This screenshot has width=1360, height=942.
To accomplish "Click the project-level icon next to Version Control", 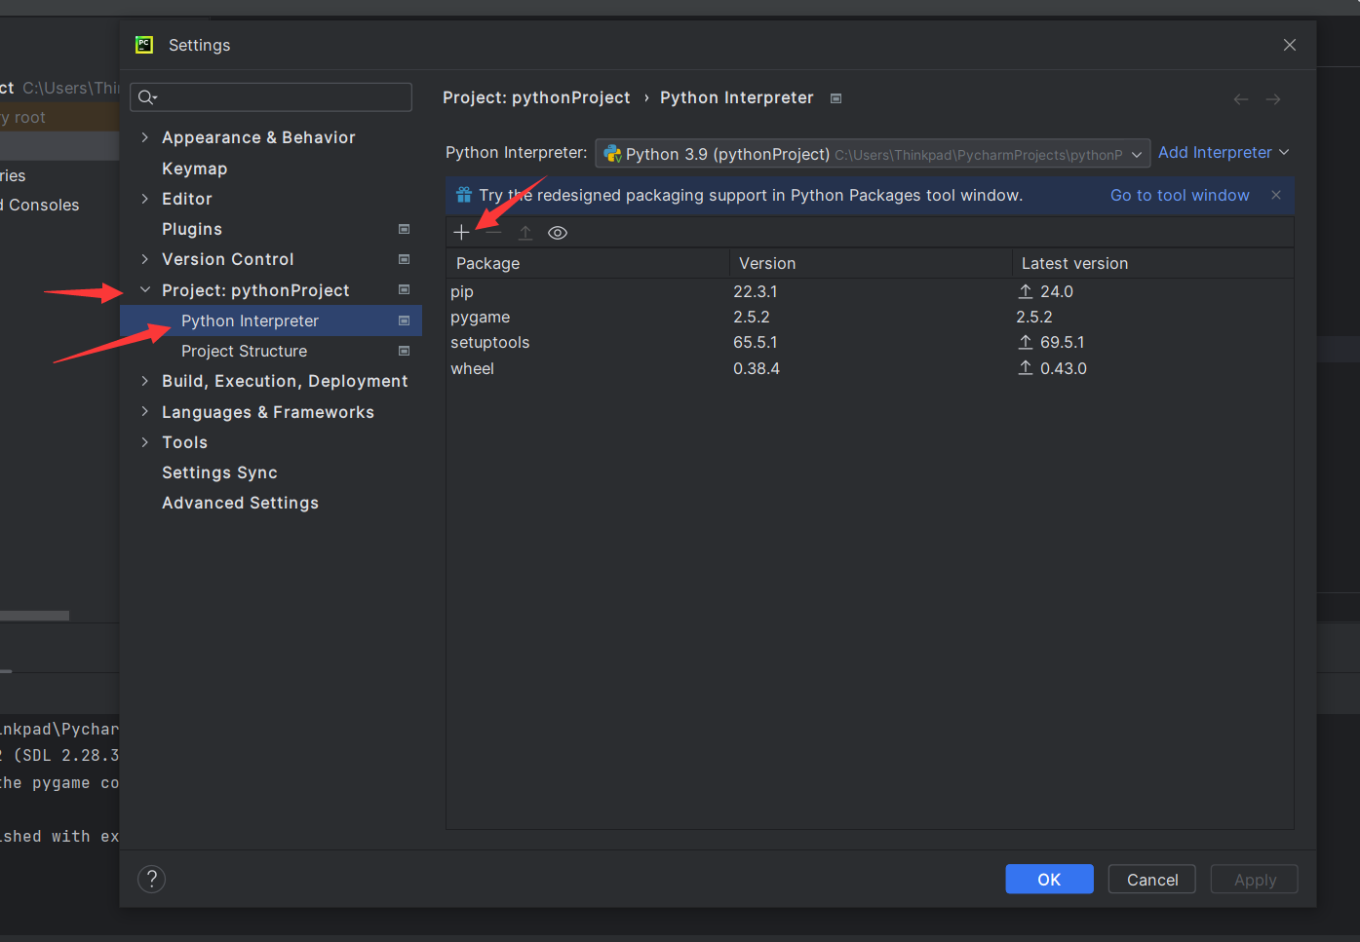I will tap(404, 259).
